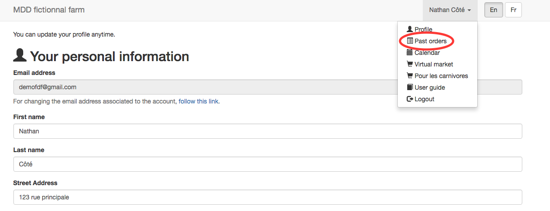This screenshot has height=211, width=550.
Task: Collapse the Nathan Côté user dropdown
Action: [x=450, y=10]
